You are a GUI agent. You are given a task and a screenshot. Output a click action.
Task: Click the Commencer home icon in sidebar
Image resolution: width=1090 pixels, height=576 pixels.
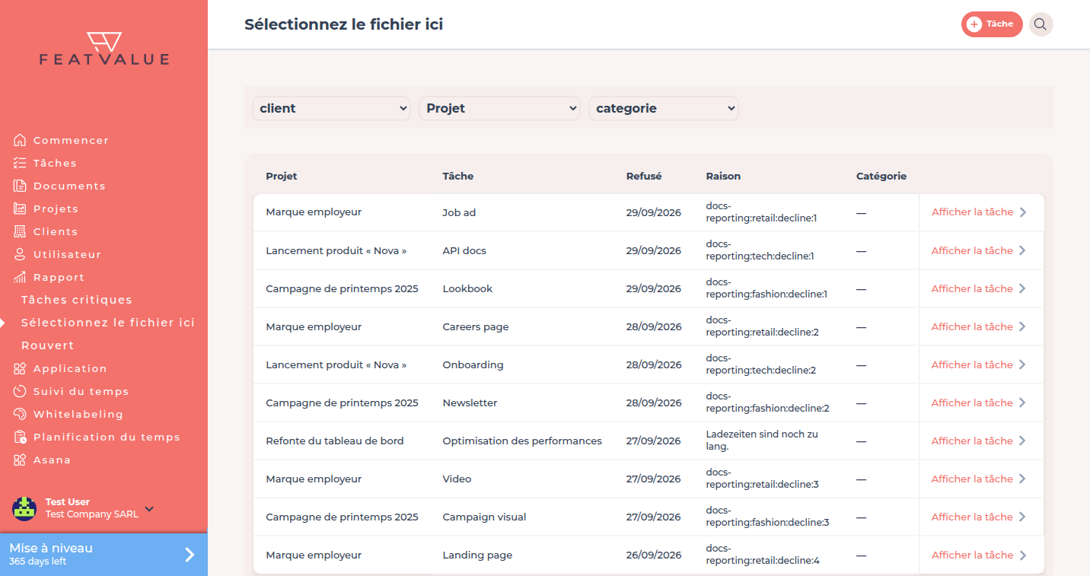20,140
